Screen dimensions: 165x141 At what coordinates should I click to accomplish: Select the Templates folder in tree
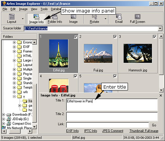click(x=28, y=88)
